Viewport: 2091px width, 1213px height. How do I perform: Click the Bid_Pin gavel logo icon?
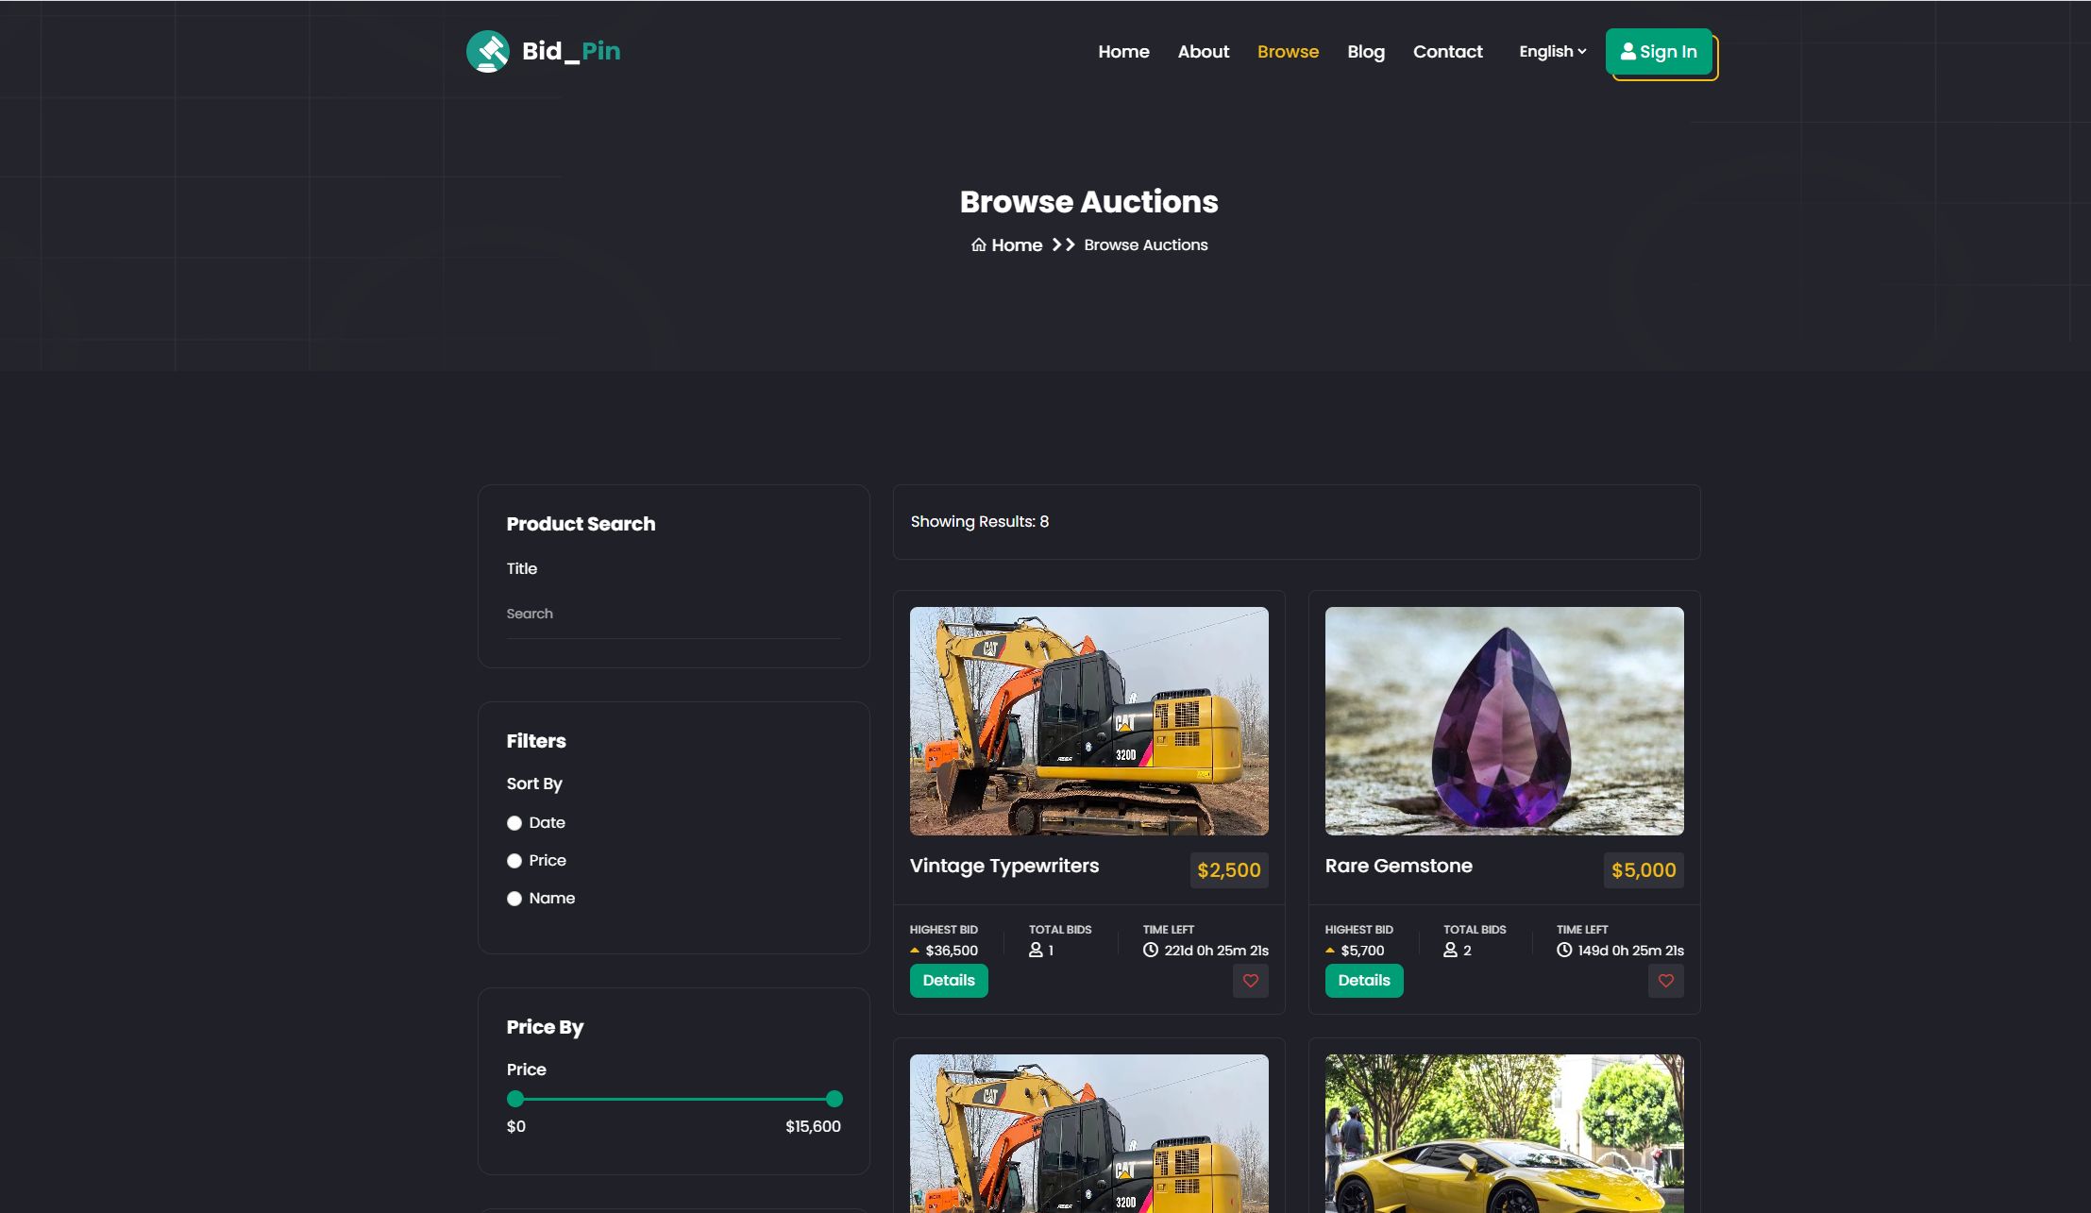488,51
